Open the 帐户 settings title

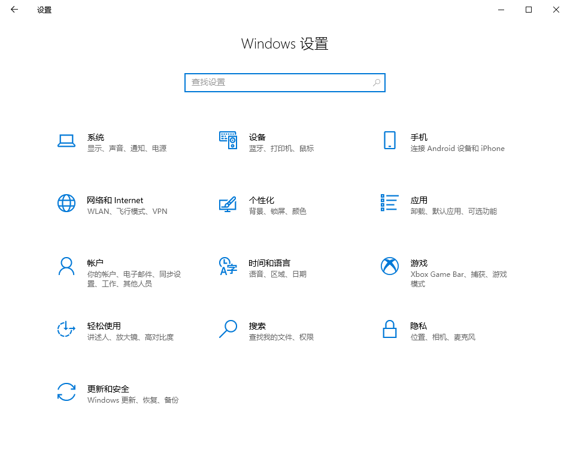(x=95, y=263)
